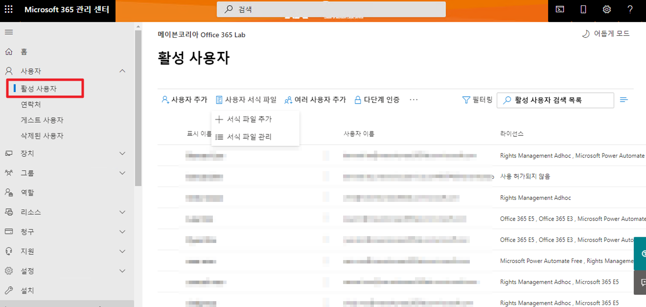Open the more actions ellipsis in toolbar

point(414,100)
